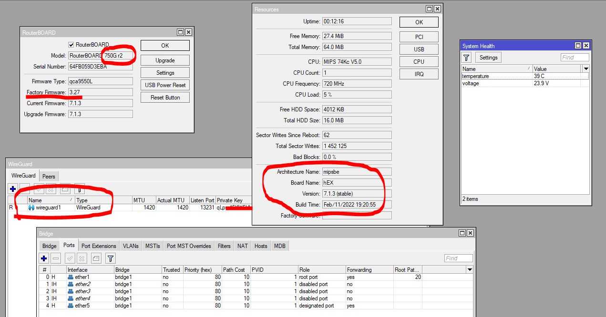Click the ether1 port icon in the Bridge table
Image resolution: width=606 pixels, height=317 pixels.
click(71, 277)
